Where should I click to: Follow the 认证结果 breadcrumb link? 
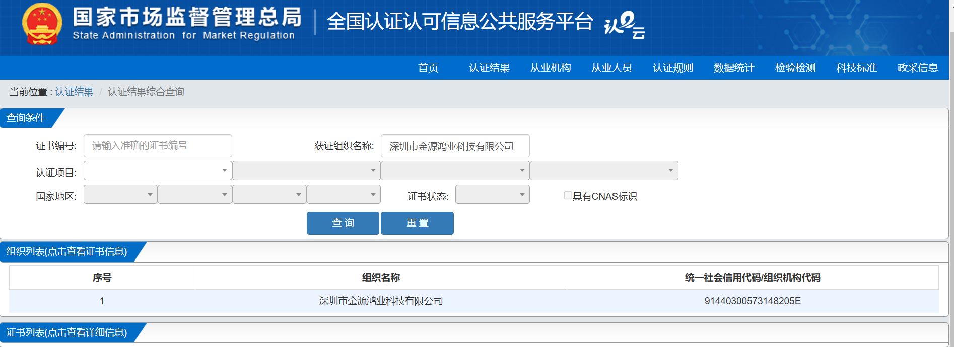click(75, 92)
